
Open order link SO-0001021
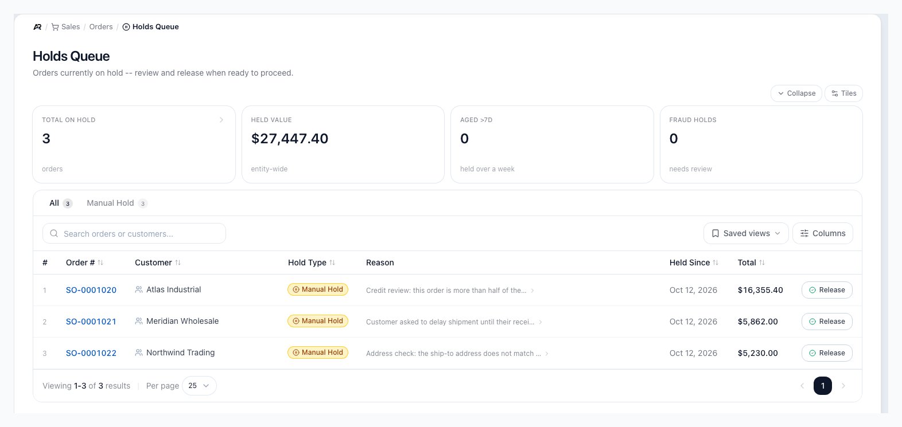91,322
